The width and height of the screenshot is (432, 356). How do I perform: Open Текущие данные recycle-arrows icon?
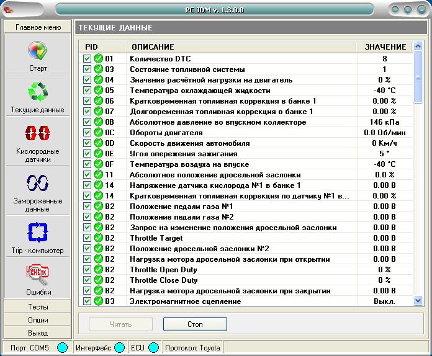point(38,92)
